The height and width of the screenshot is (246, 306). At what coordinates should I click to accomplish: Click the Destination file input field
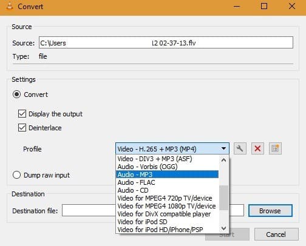point(153,210)
